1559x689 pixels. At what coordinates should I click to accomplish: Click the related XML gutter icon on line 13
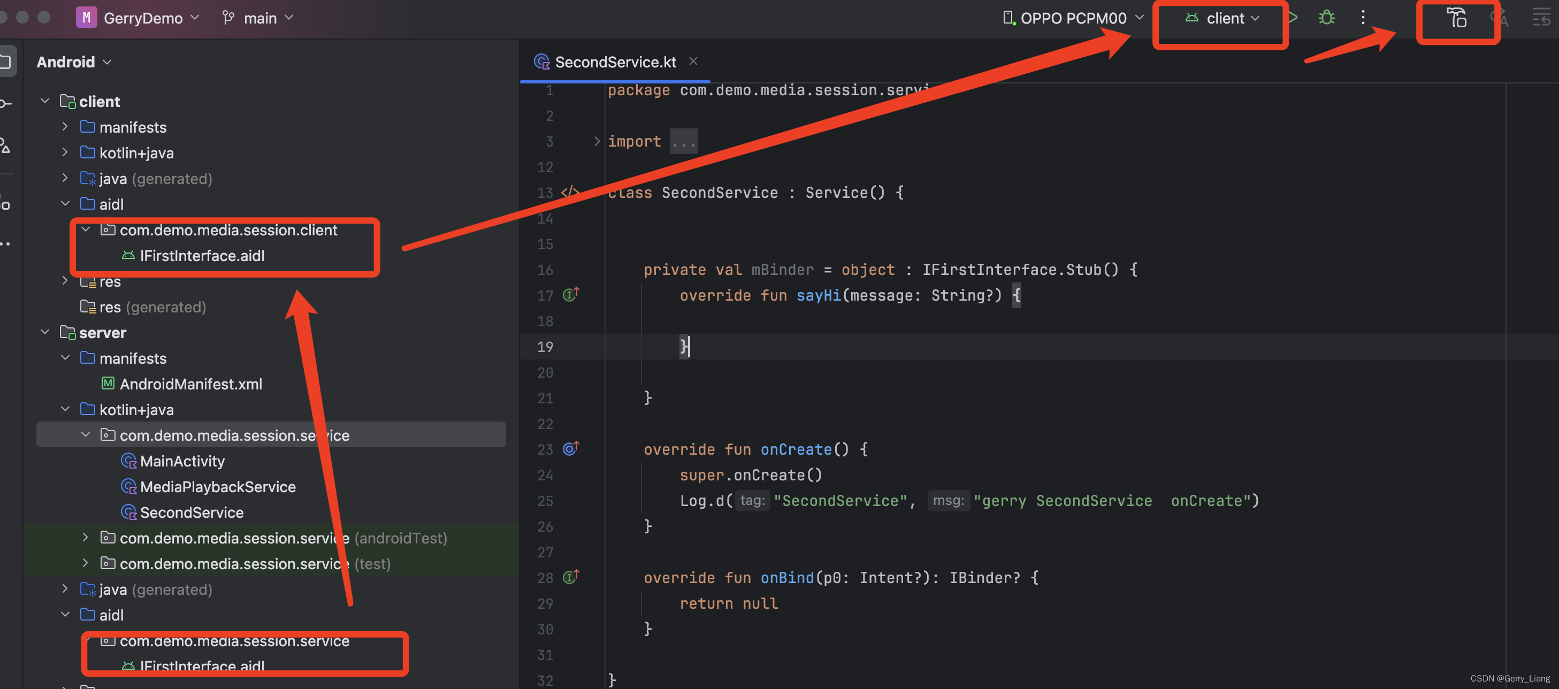pyautogui.click(x=569, y=193)
